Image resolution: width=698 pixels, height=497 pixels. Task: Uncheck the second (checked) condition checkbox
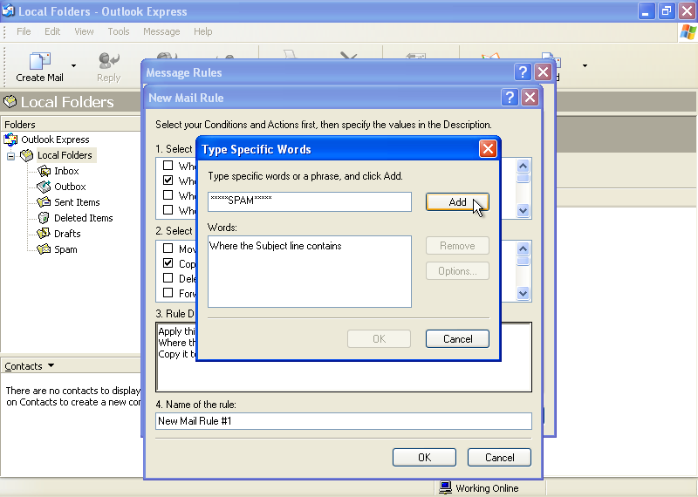click(x=168, y=180)
